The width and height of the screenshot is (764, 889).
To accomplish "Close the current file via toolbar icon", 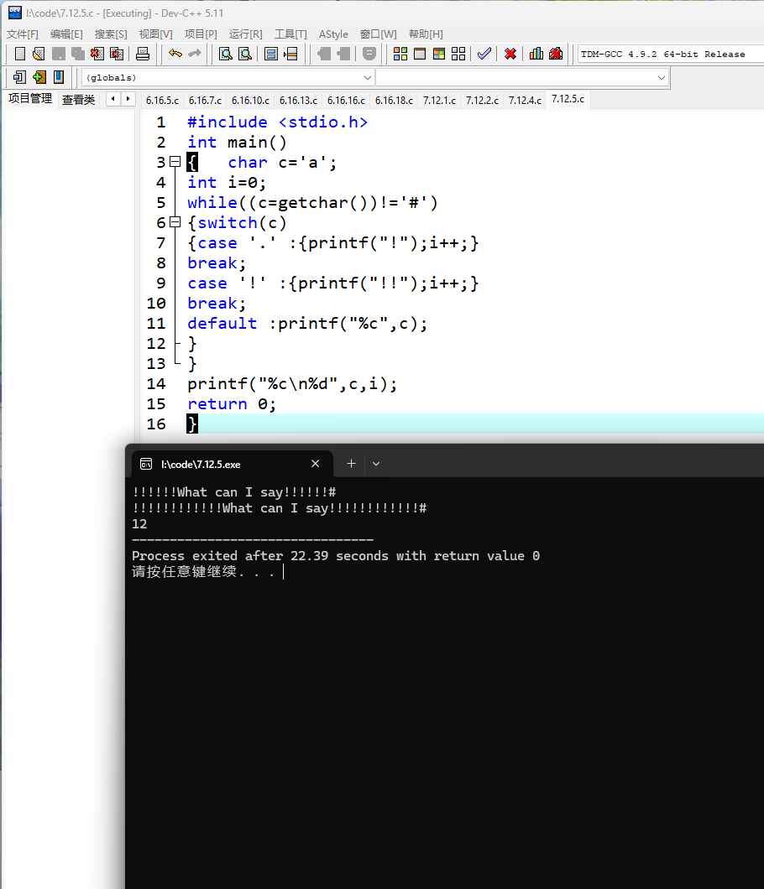I will point(97,54).
